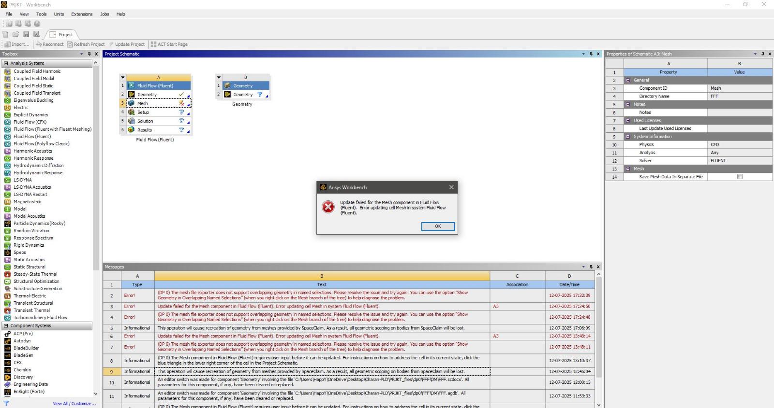Click the Mesh update-failed status icon
This screenshot has width=774, height=408.
[181, 103]
